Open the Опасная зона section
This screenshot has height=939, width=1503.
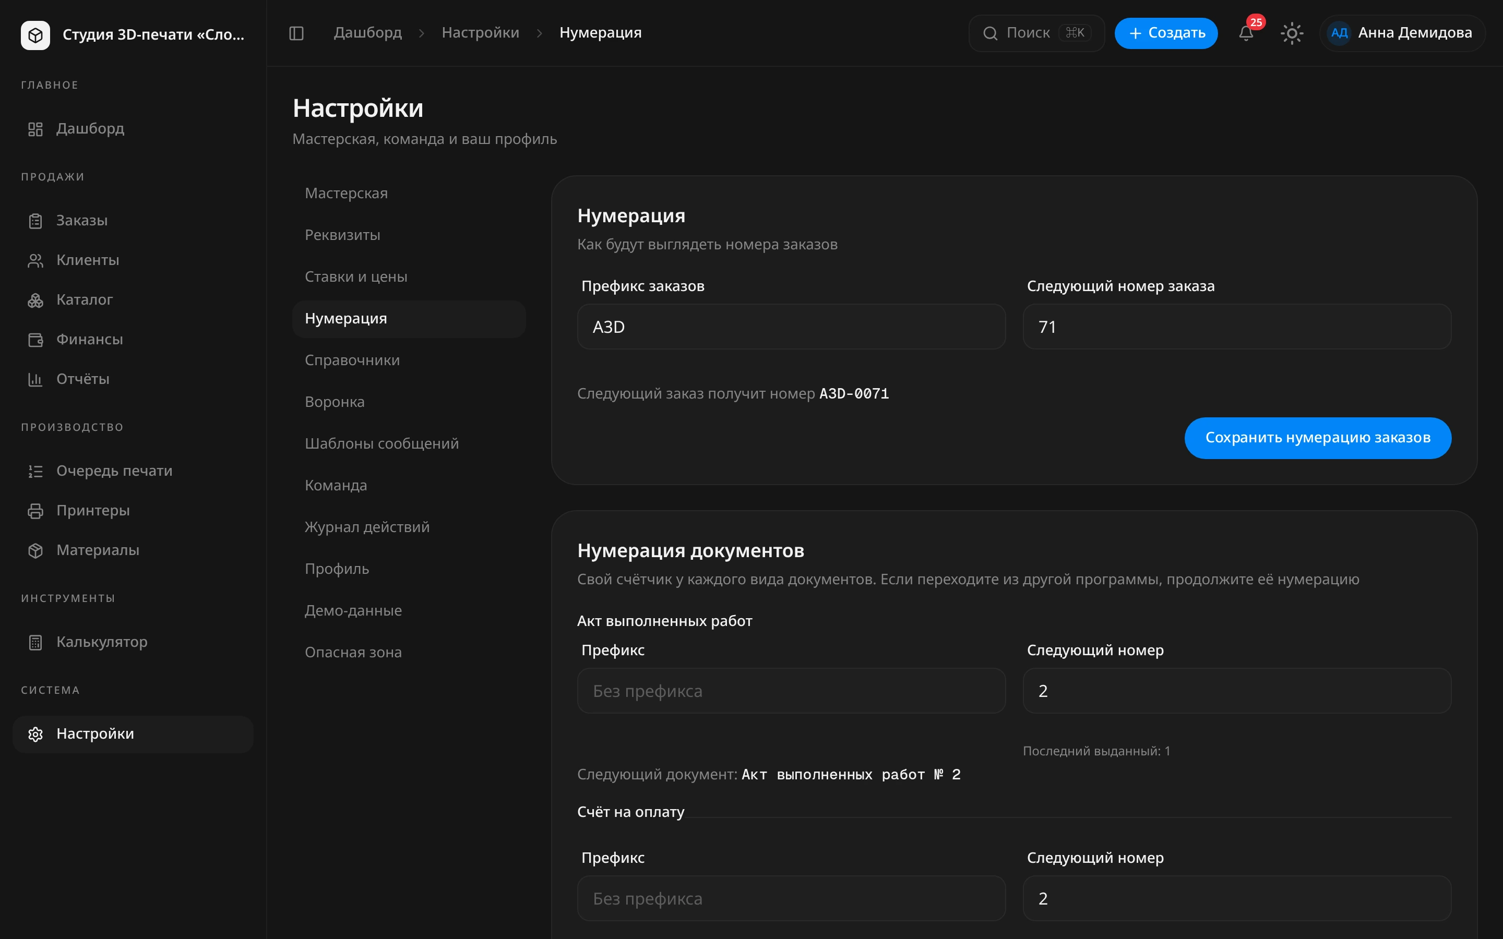[x=409, y=653]
